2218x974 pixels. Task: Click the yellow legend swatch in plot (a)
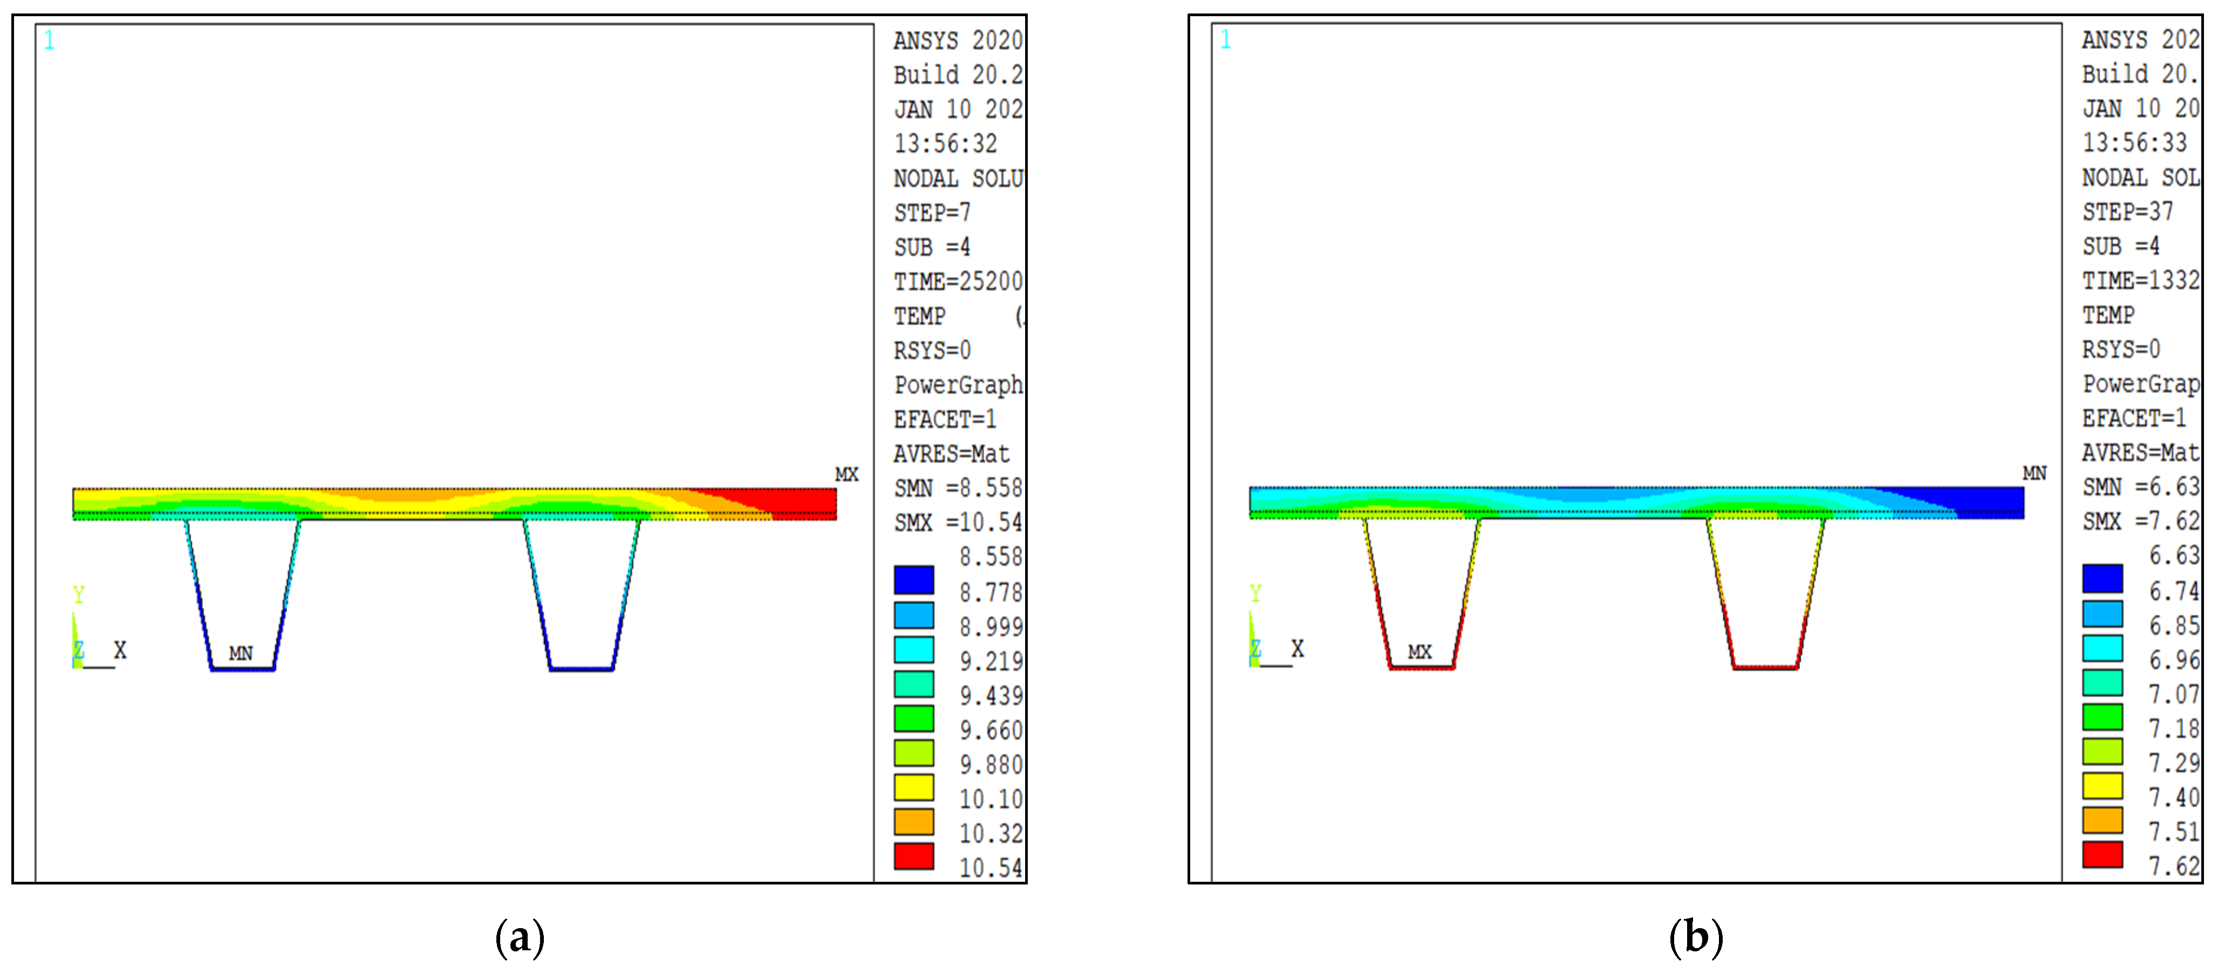pos(913,786)
